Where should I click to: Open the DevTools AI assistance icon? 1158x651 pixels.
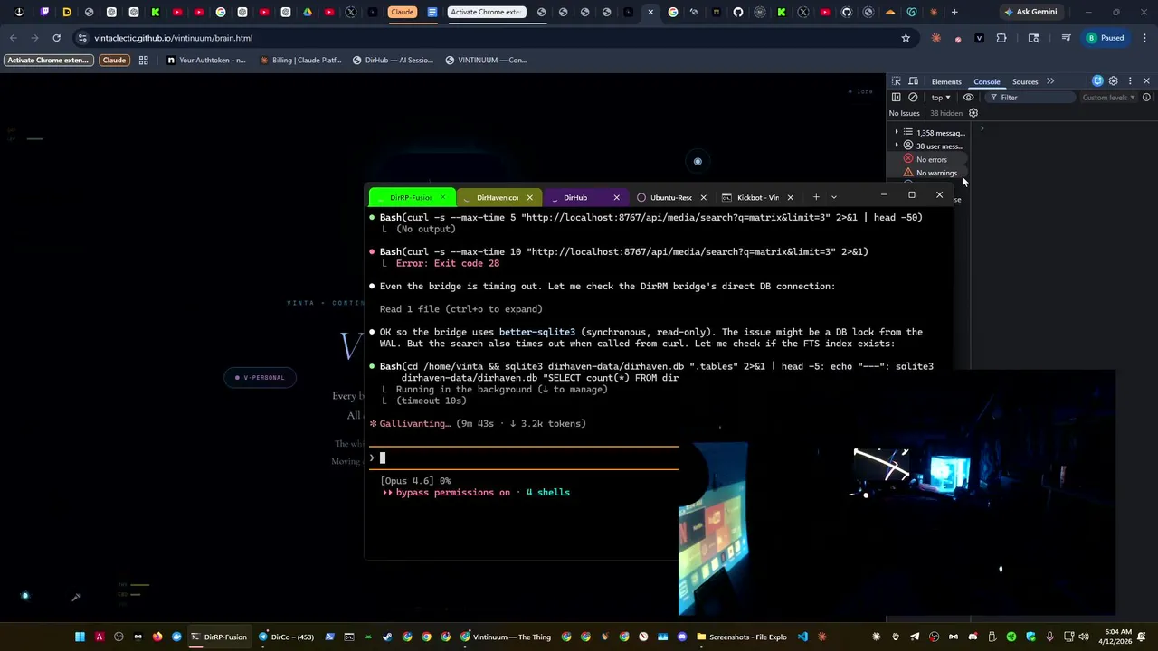coord(1097,81)
